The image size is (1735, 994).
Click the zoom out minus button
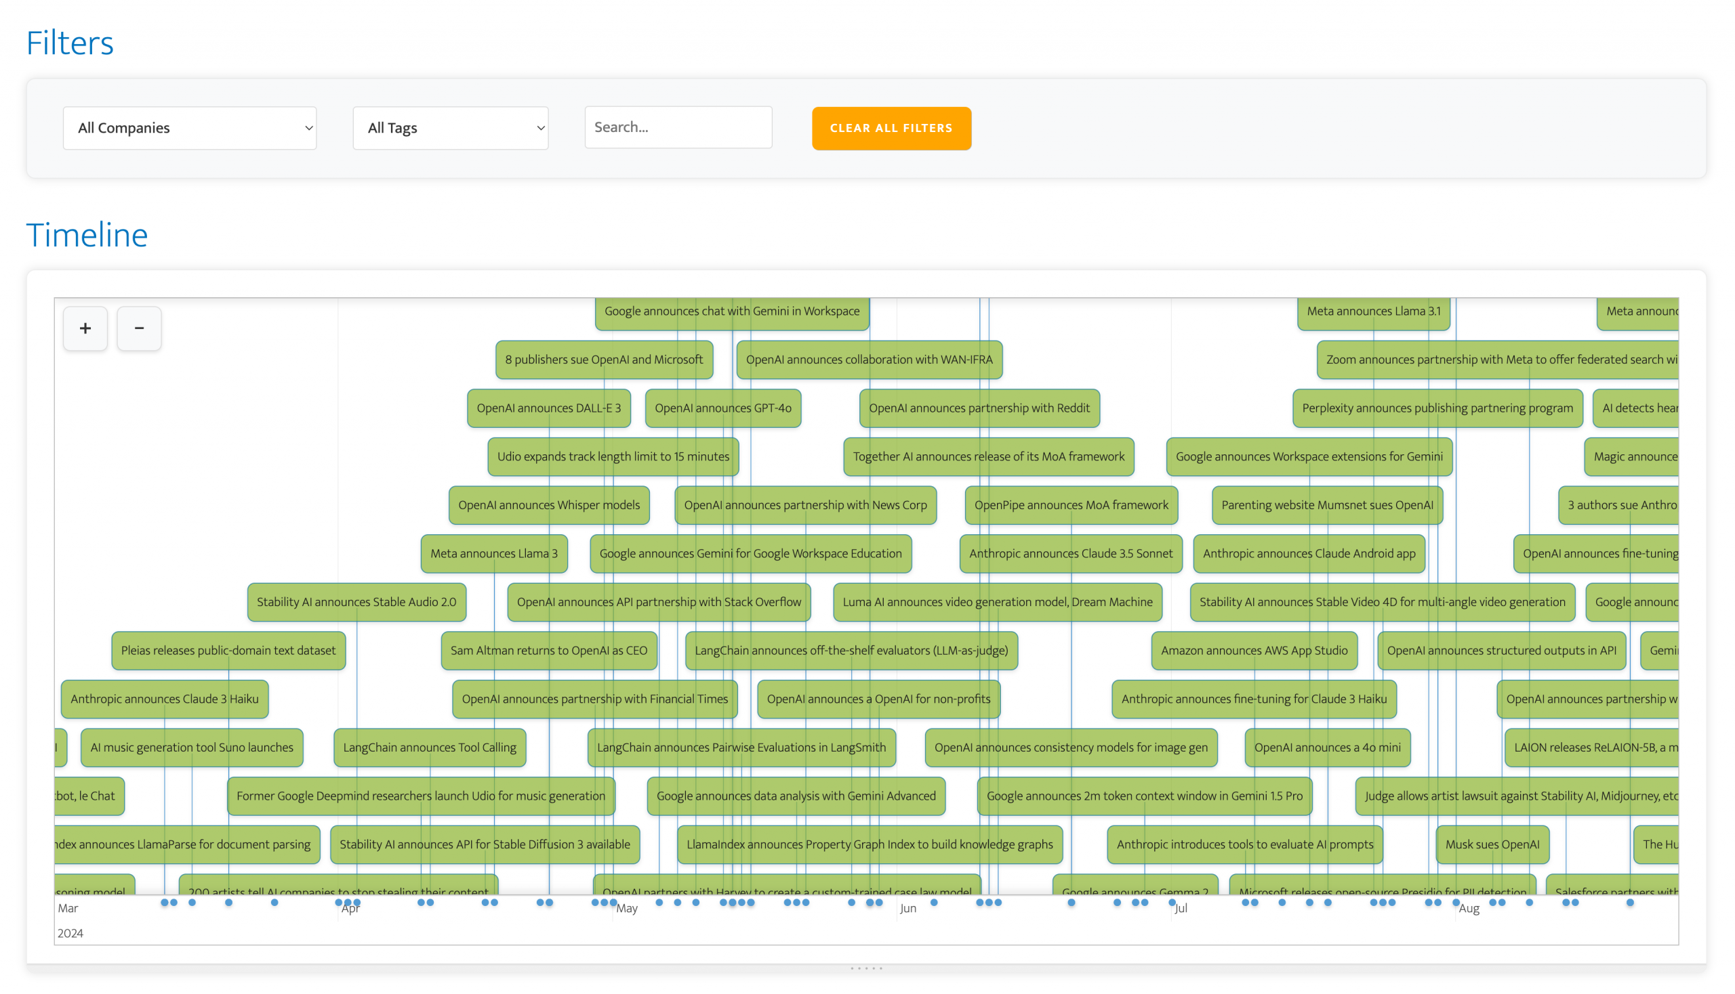click(x=139, y=328)
